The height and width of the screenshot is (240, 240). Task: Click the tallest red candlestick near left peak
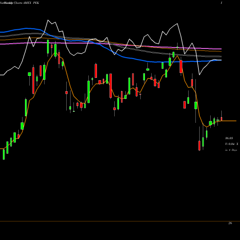[33, 81]
